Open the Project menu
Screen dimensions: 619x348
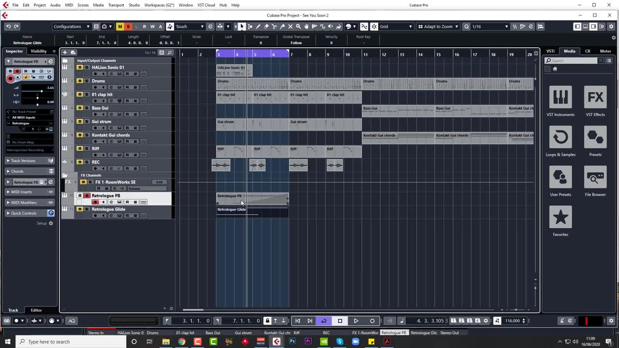click(40, 5)
